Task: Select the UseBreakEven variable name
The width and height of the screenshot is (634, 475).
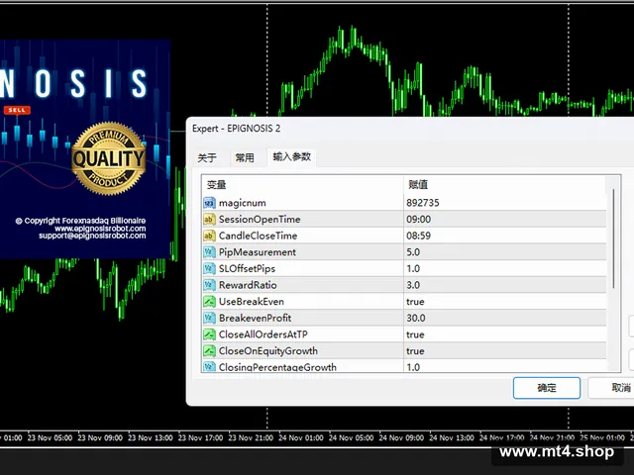Action: [251, 301]
